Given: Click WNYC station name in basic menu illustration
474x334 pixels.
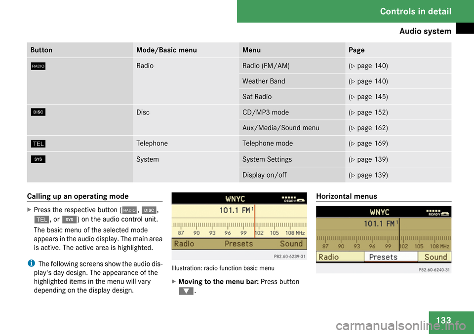Looking at the screenshot, I should pos(235,199).
